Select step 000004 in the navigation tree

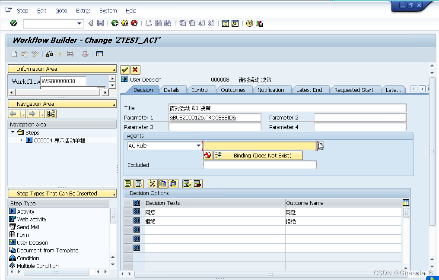60,140
